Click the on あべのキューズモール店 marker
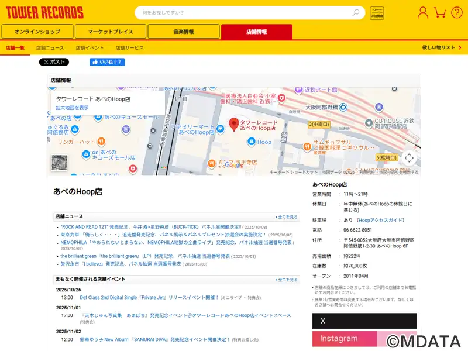Viewport: 468px width, 351px height. (86, 154)
